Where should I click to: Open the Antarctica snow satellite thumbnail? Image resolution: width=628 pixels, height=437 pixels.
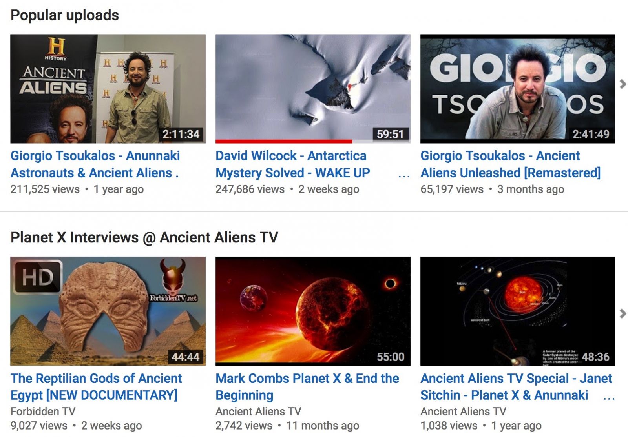pyautogui.click(x=313, y=87)
